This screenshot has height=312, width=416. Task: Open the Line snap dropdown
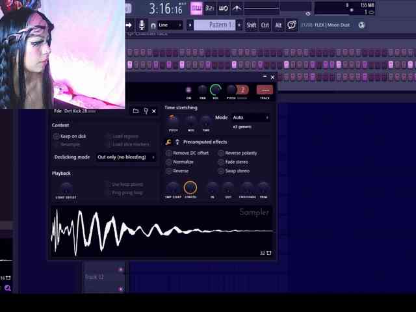[x=170, y=25]
